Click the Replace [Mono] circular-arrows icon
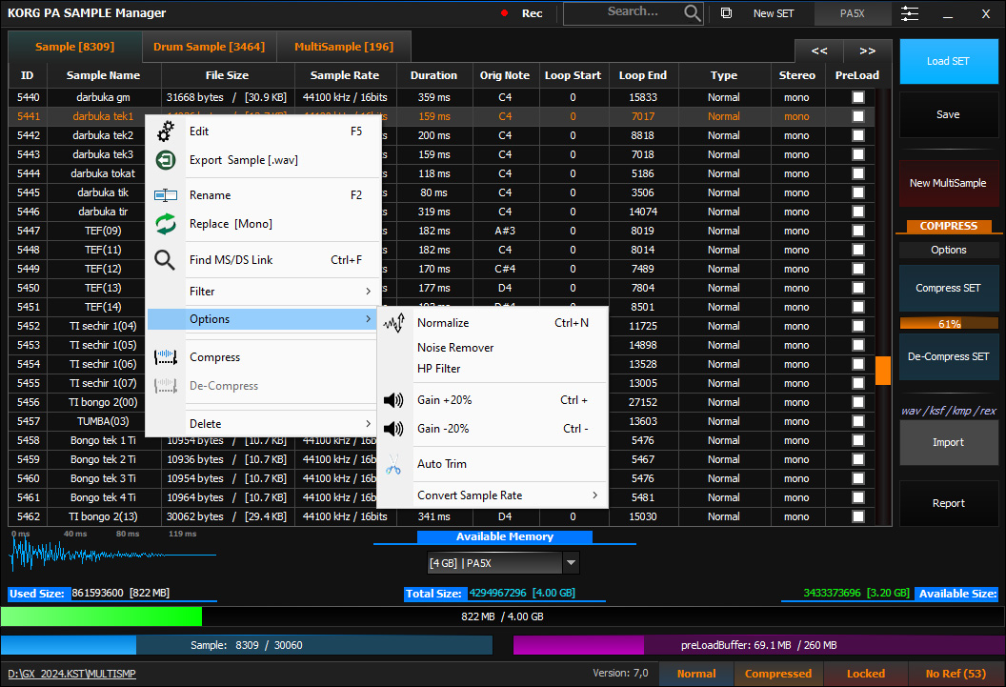Screen dimensions: 1006x687 (165, 222)
